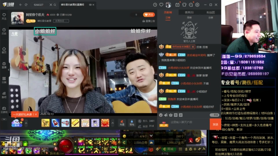Send the gold bar gift
Image resolution: width=278 pixels, height=156 pixels.
75,123
